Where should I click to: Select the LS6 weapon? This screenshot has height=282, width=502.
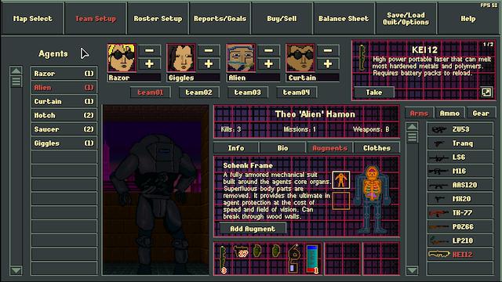[460, 157]
